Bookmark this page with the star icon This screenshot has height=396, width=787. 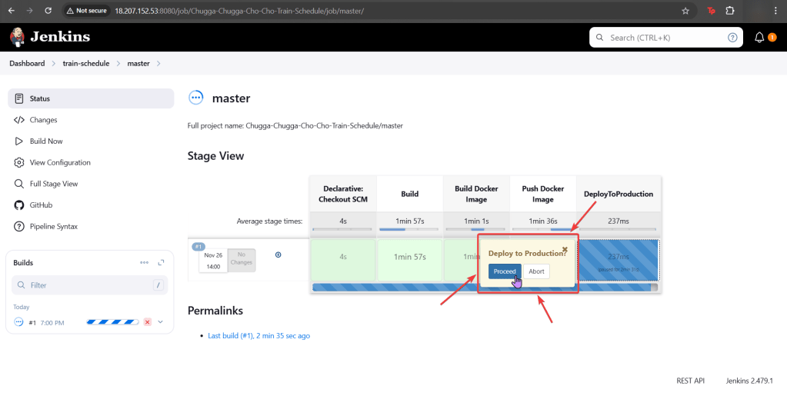click(x=685, y=11)
